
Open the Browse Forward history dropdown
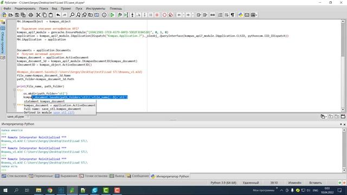click(x=193, y=15)
